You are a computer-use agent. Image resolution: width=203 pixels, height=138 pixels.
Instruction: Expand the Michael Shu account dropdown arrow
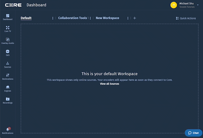point(198,5)
